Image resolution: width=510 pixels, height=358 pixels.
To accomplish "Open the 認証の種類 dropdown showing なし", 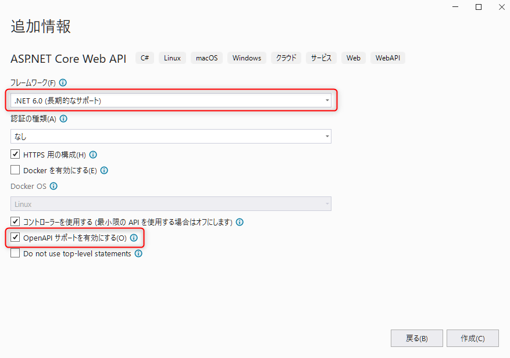I will click(326, 136).
